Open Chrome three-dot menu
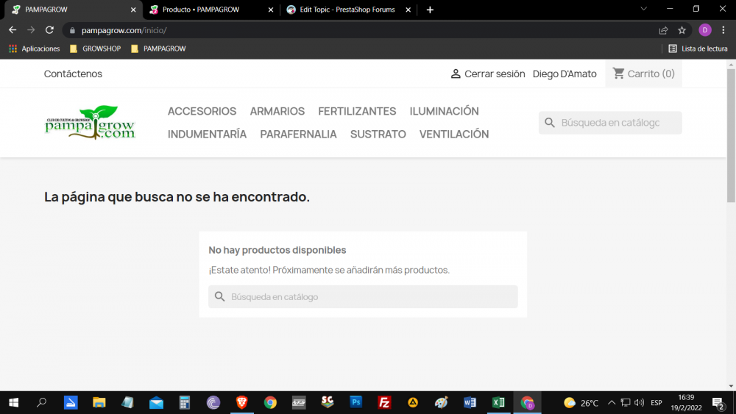The image size is (736, 414). [723, 30]
